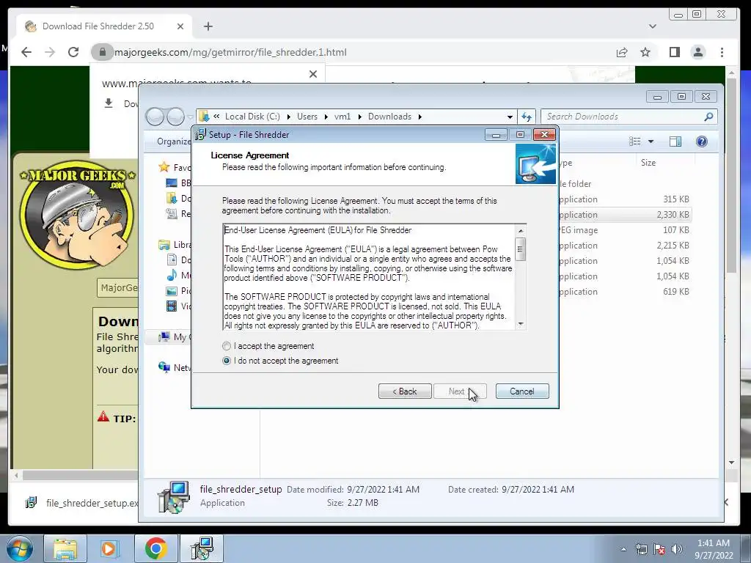Share this page from the address bar

pos(622,52)
